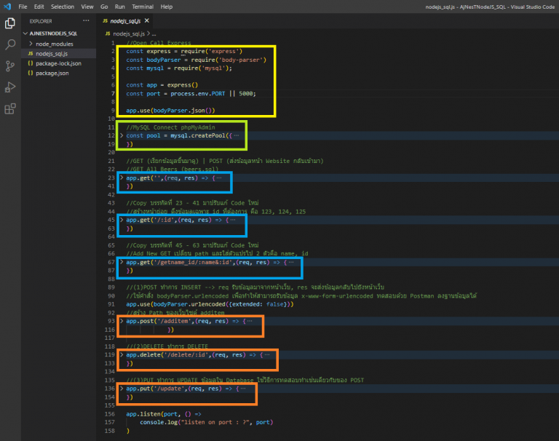Unfold the app.delete block at line 119

pyautogui.click(x=122, y=354)
